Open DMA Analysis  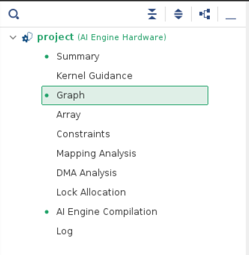coord(87,173)
